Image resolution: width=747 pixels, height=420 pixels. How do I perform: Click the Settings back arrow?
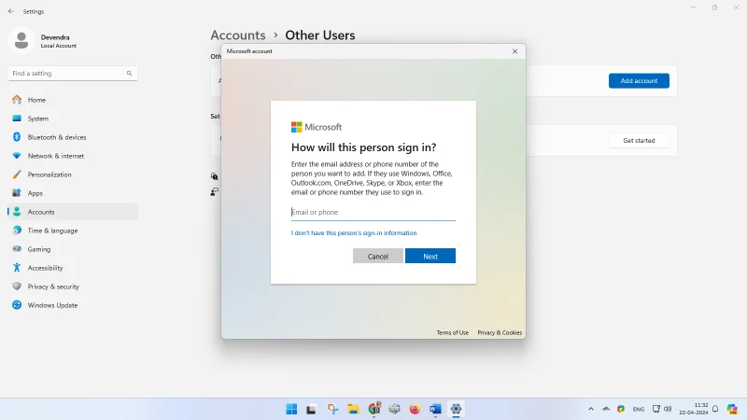click(x=11, y=11)
